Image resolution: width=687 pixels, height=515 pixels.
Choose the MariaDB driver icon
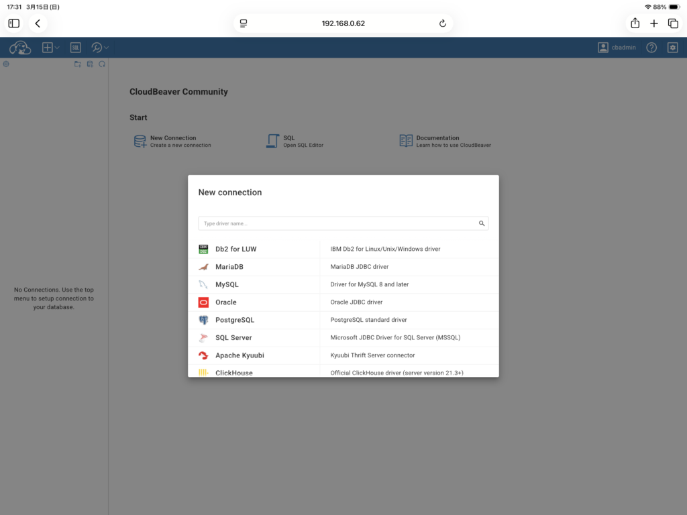(x=203, y=267)
